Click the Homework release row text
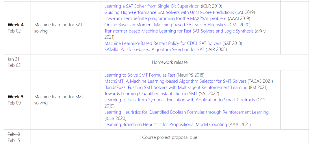This screenshot has height=144, width=312. pyautogui.click(x=170, y=62)
